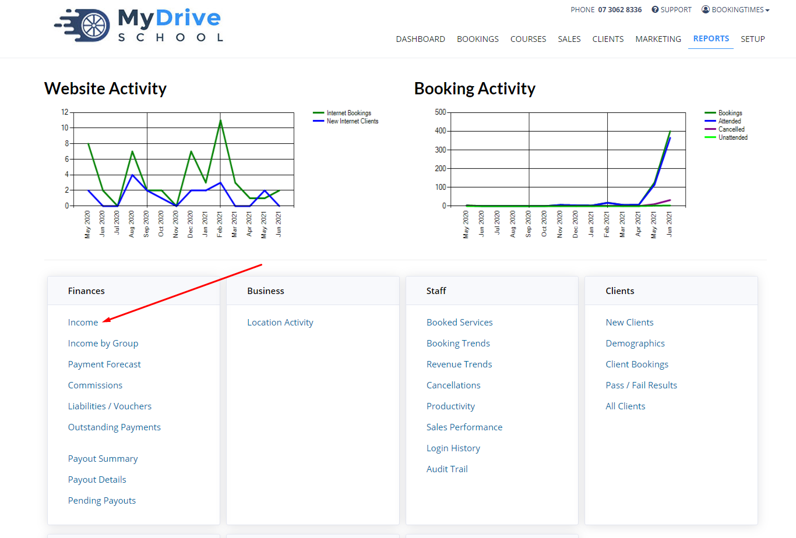The image size is (796, 538).
Task: Open the Audit Trail report
Action: coord(447,469)
